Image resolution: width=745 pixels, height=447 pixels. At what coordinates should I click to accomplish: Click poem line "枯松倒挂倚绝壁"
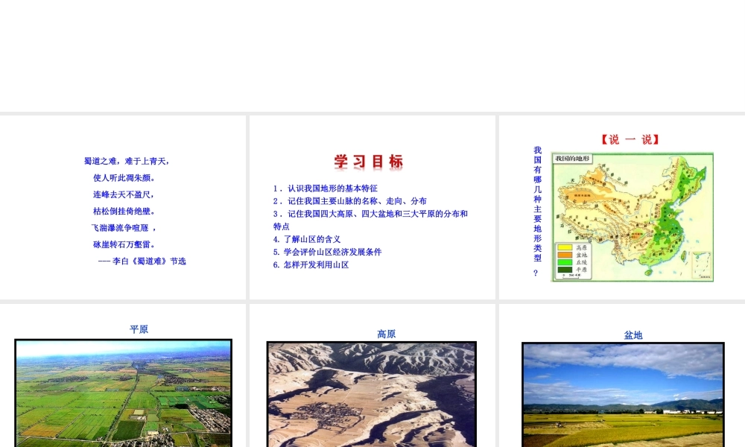[x=124, y=212]
